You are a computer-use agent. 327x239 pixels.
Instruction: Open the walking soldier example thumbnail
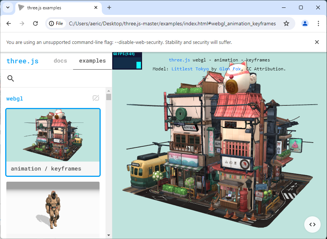53,209
